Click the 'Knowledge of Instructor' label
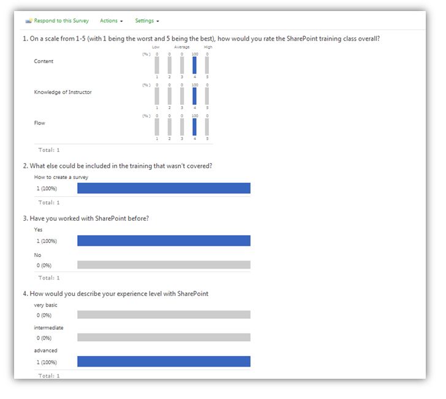The height and width of the screenshot is (399, 446). [63, 92]
